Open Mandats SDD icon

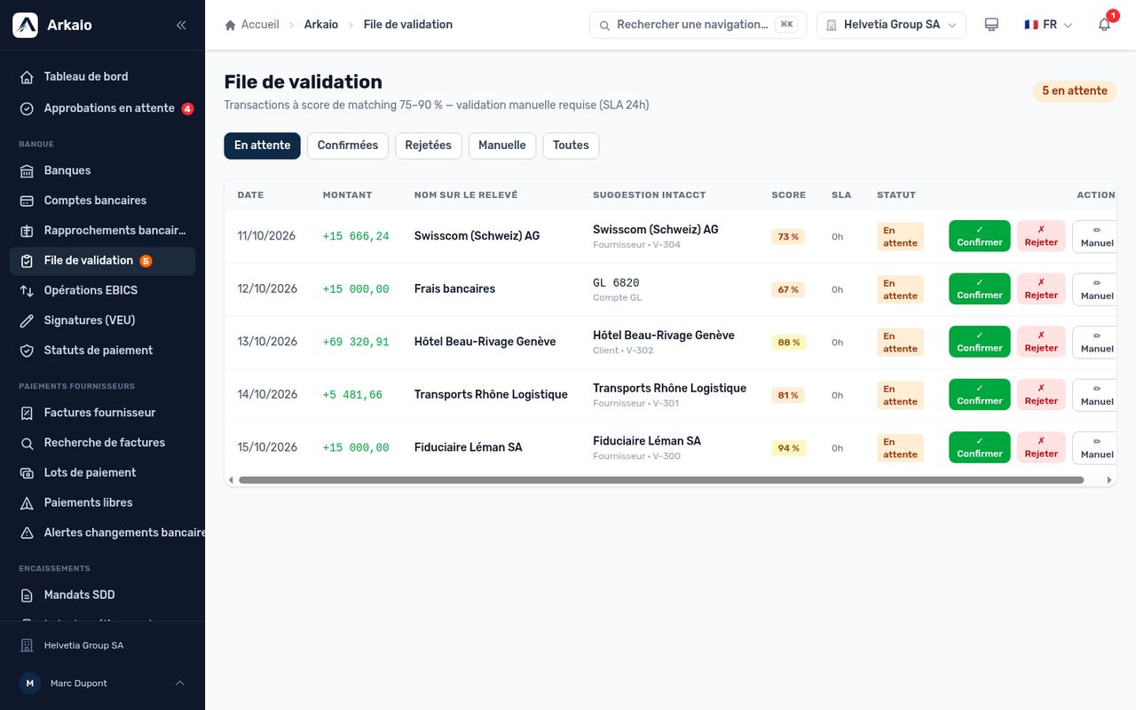pyautogui.click(x=27, y=596)
